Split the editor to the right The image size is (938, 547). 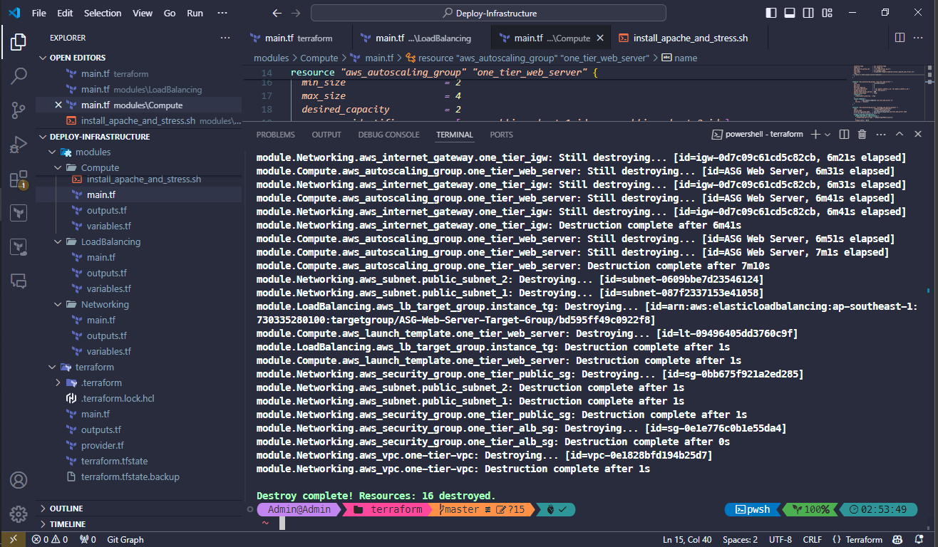click(900, 38)
